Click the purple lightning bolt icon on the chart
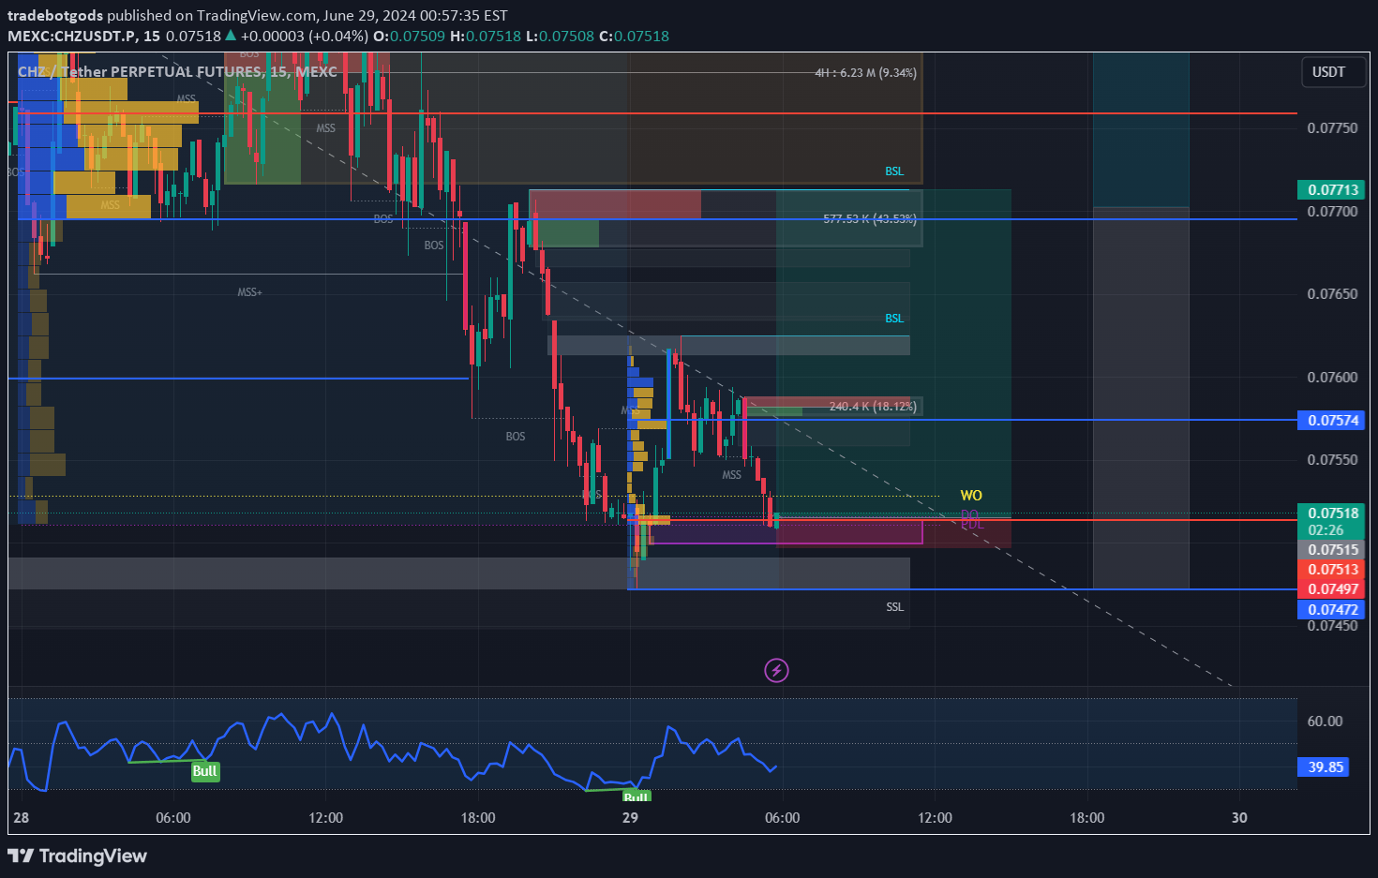Screen dimensions: 1378x878 coord(776,670)
